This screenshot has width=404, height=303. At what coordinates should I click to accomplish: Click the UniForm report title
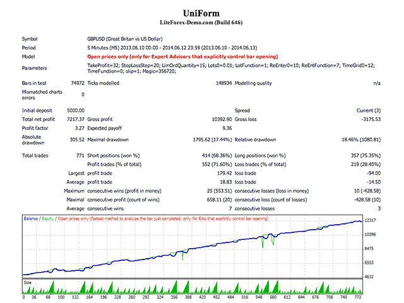point(201,13)
